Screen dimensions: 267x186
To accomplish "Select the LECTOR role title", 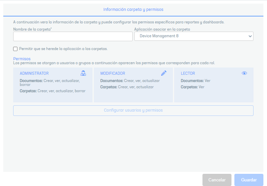I will [188, 73].
